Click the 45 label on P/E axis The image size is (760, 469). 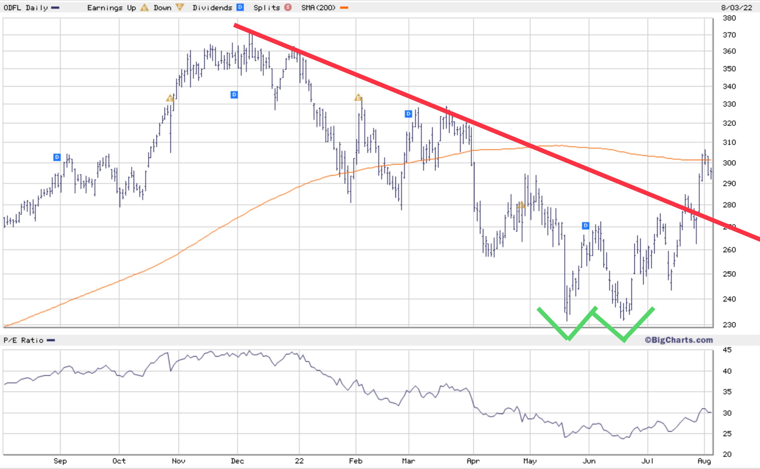[x=727, y=350]
